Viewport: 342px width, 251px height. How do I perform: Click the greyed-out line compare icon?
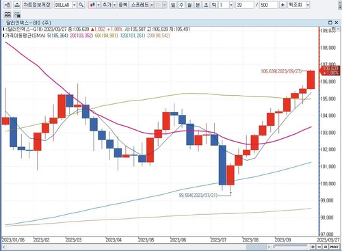159,5
